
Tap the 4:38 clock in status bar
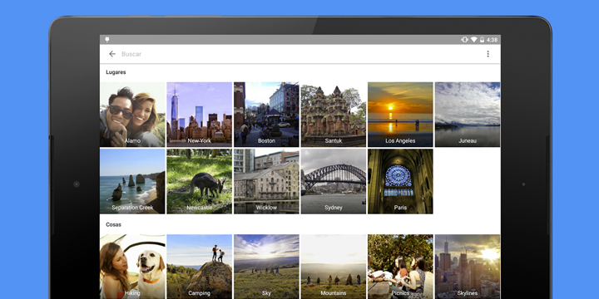point(492,40)
